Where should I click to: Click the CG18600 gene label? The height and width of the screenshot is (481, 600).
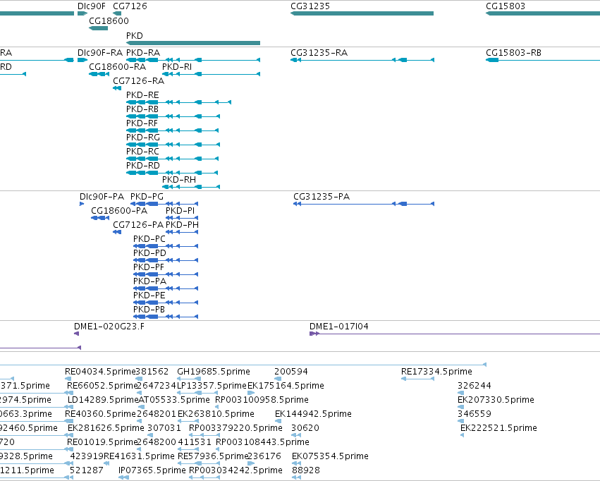tap(109, 20)
